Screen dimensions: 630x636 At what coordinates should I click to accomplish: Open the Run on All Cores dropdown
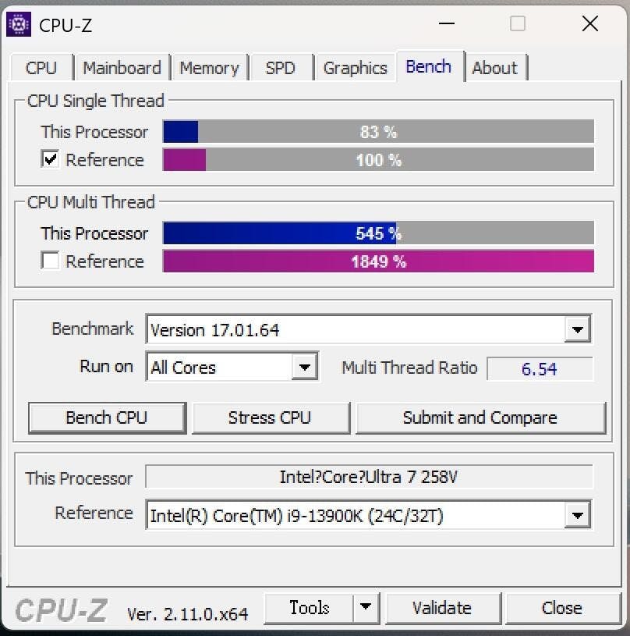point(305,367)
